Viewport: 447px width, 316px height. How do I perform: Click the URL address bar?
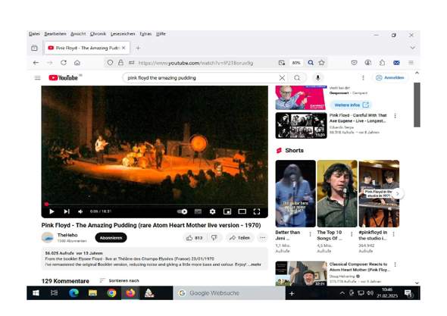point(195,63)
